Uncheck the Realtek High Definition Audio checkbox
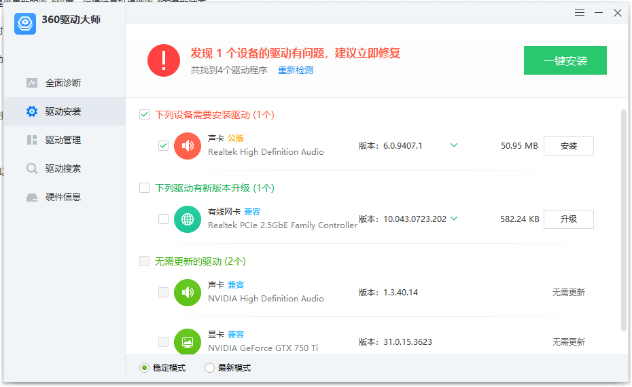Image resolution: width=632 pixels, height=387 pixels. pyautogui.click(x=163, y=146)
